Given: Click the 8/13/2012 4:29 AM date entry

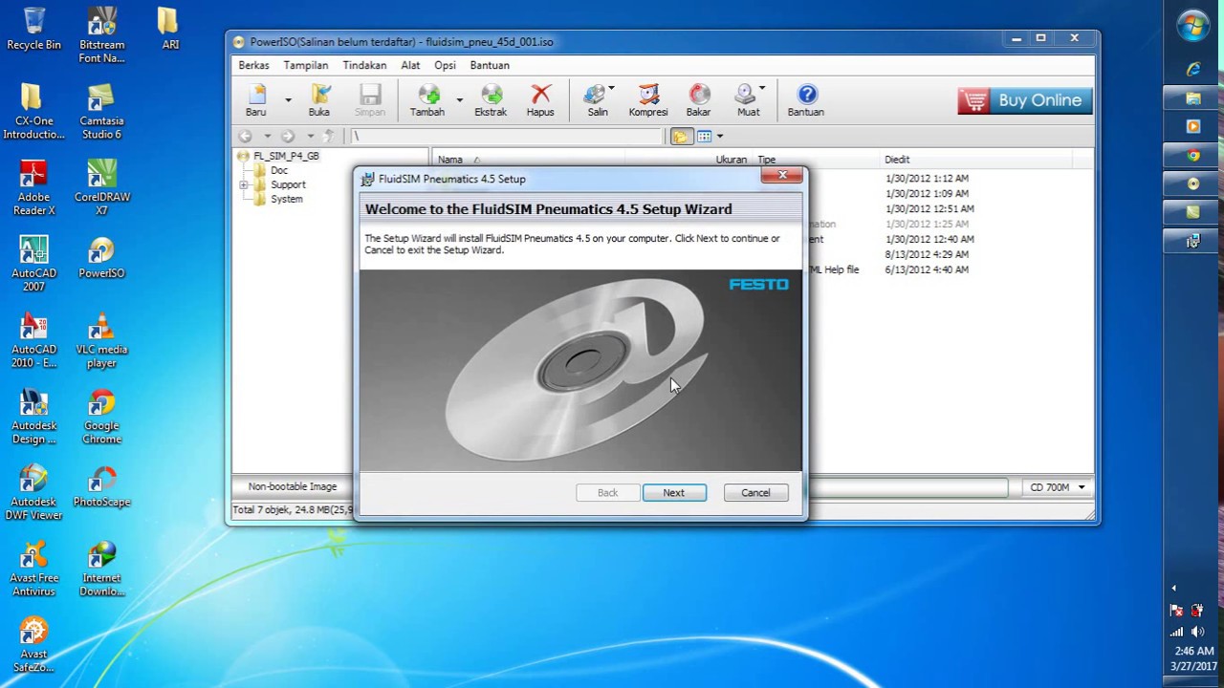Looking at the screenshot, I should pos(927,255).
